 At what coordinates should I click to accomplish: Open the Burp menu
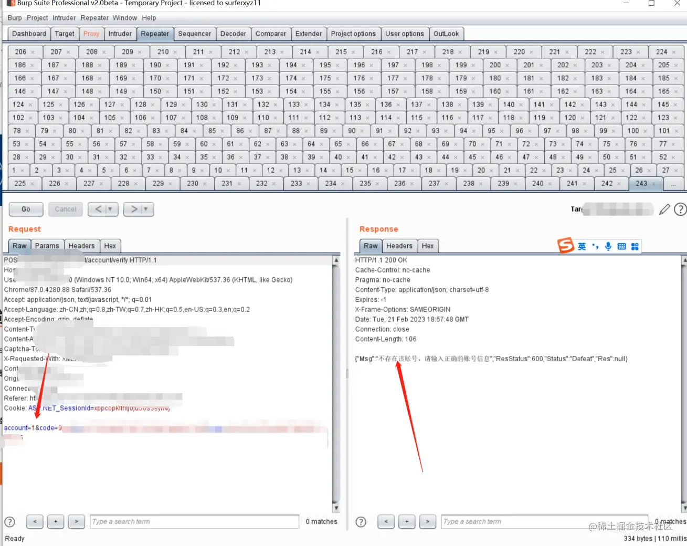click(x=15, y=18)
